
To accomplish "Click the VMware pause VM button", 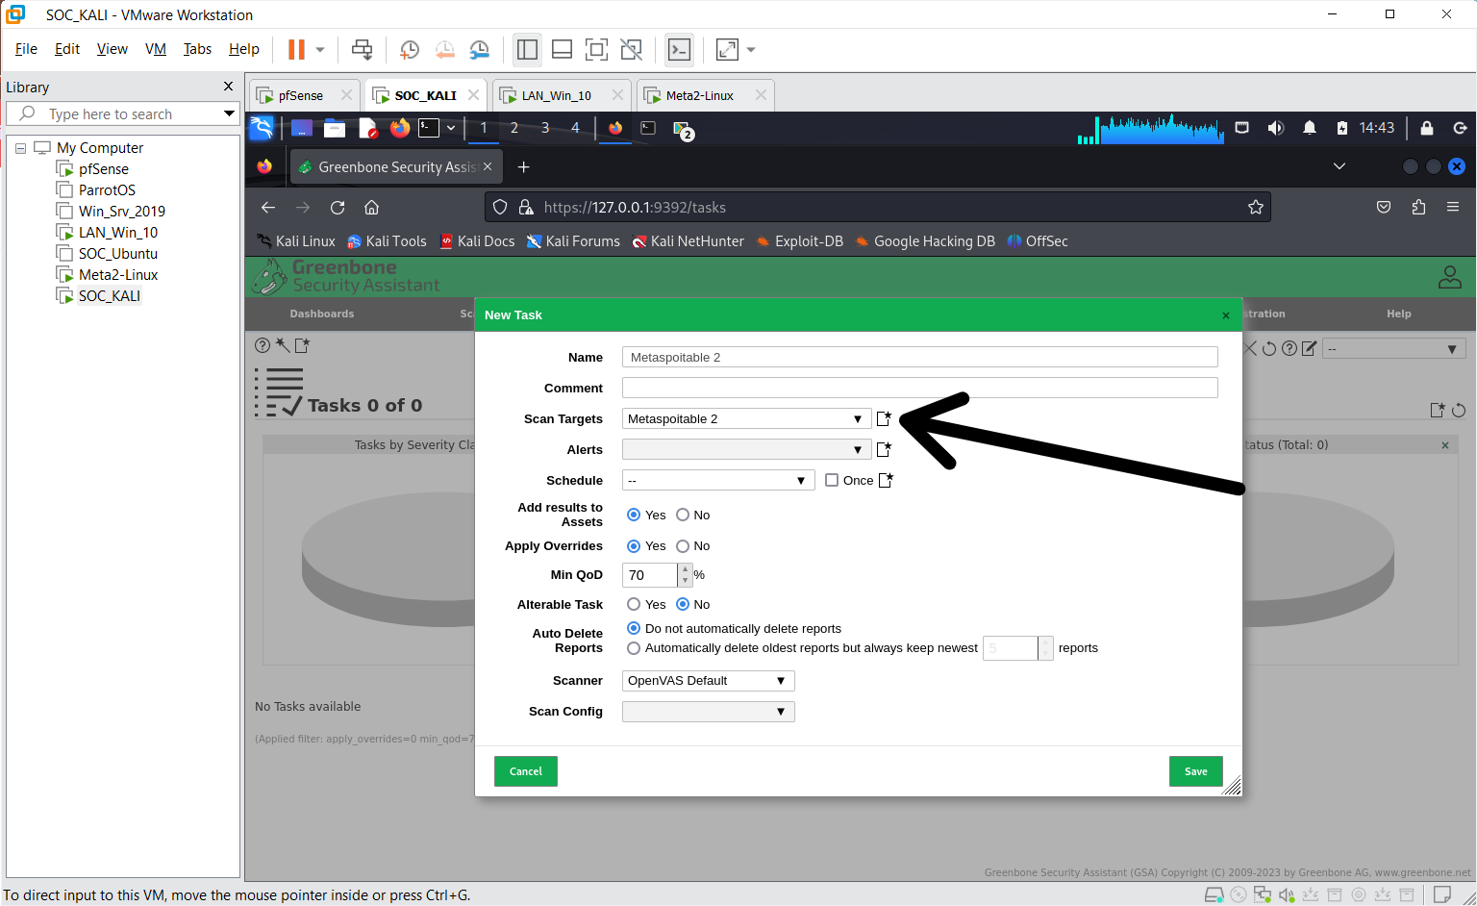I will click(x=296, y=49).
